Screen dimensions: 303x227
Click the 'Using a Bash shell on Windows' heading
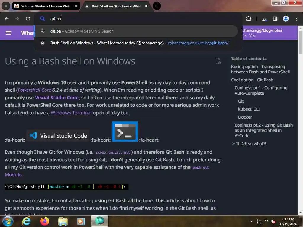pos(70,61)
